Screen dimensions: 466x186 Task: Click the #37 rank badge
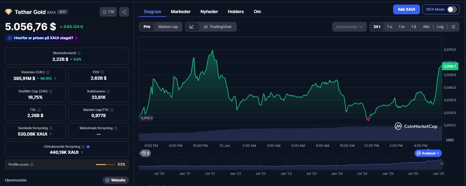(x=62, y=12)
